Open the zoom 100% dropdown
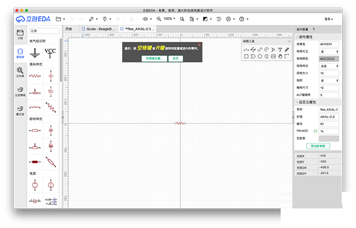Screen dimensions: 356x228 169,19
